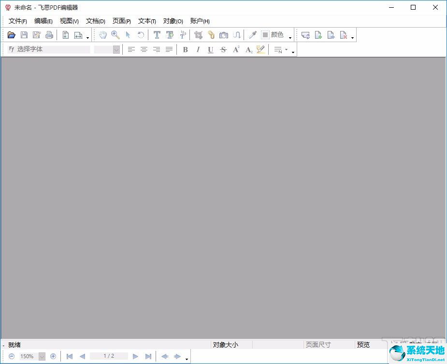Go to next page arrow button
Screen dimensions: 447x364
(135, 356)
